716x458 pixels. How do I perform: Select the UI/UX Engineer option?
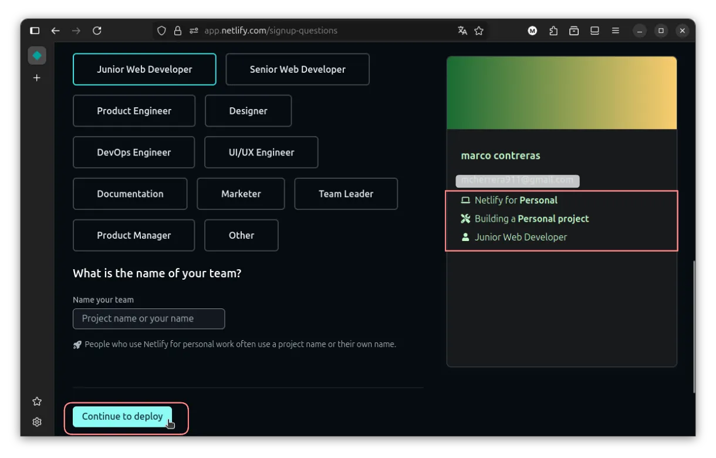pyautogui.click(x=261, y=152)
